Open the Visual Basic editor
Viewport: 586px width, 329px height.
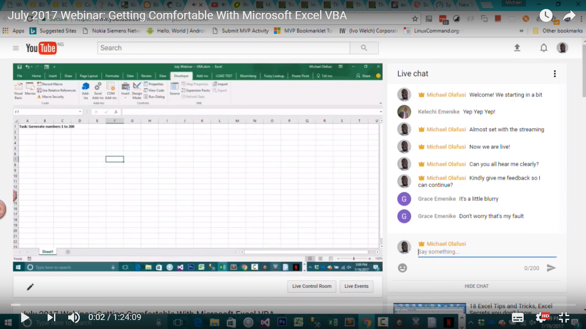click(18, 89)
